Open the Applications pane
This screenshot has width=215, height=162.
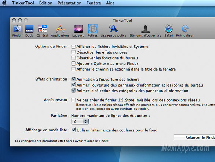pyautogui.click(x=60, y=31)
